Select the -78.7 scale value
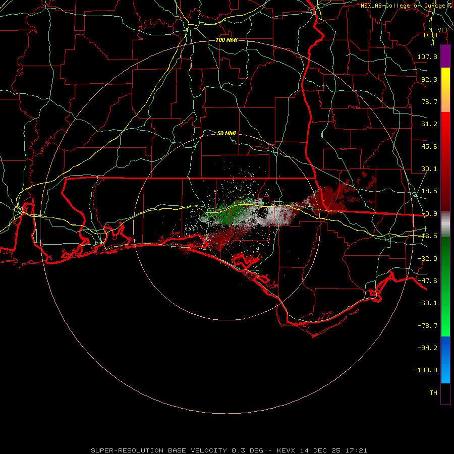This screenshot has width=454, height=454. [x=427, y=326]
